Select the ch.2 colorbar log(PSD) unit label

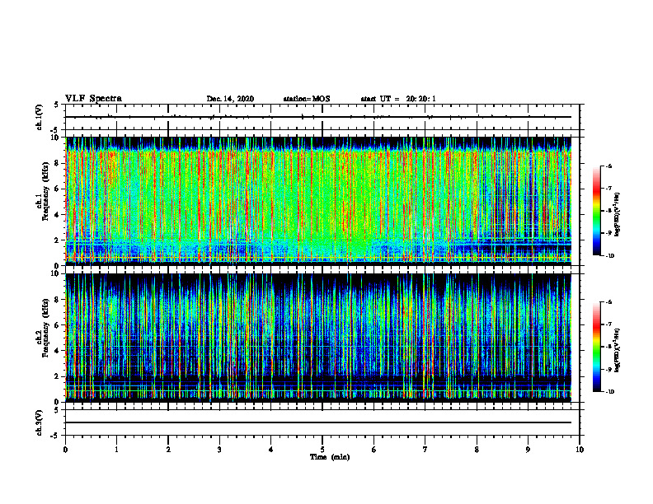point(618,350)
